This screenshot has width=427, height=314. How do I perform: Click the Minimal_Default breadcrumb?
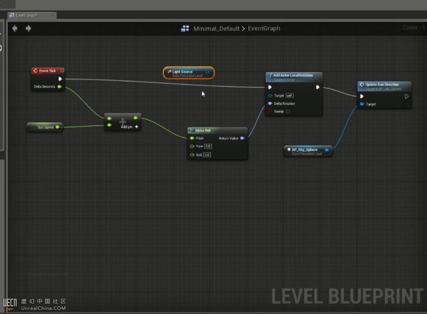(216, 28)
